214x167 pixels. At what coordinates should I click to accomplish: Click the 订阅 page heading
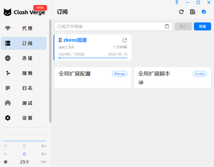[62, 12]
